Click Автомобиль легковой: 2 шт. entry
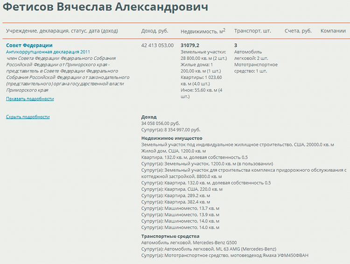 (251, 55)
